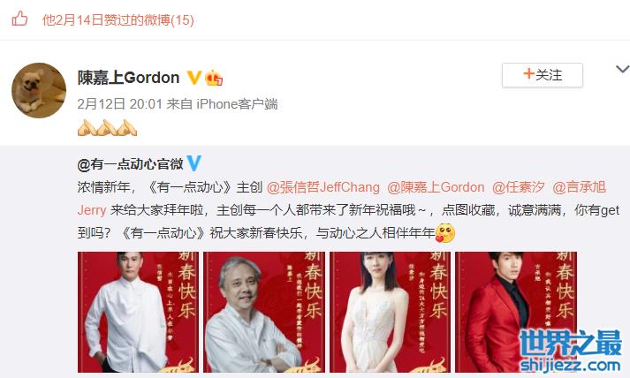View first poster with man in white shirt
Screen dimensions: 630x378
pyautogui.click(x=138, y=312)
